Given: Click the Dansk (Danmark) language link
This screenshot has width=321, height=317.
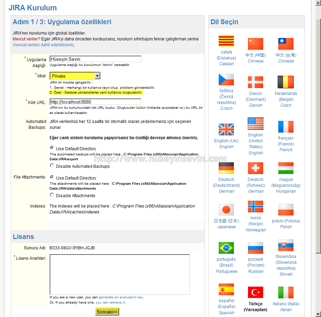Looking at the screenshot, I should 256,96.
